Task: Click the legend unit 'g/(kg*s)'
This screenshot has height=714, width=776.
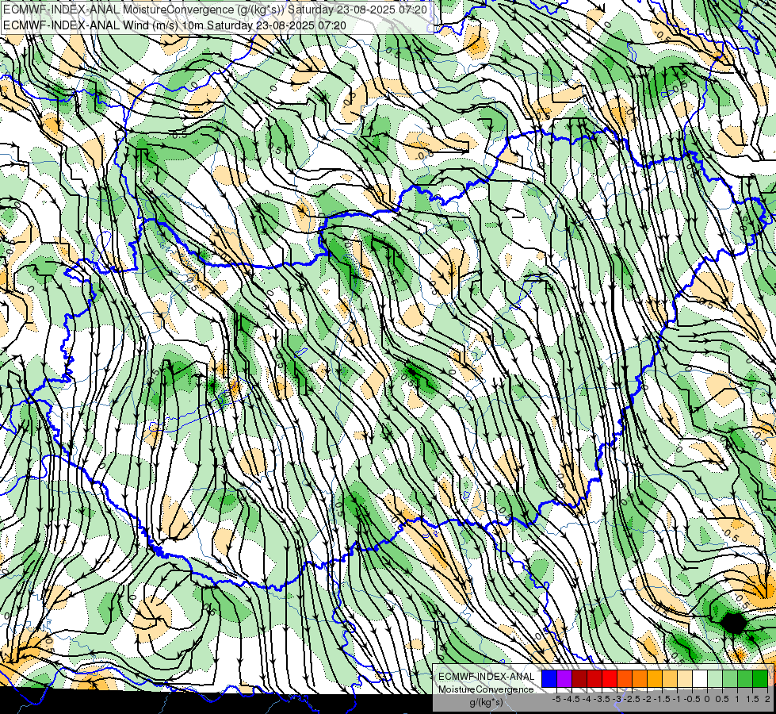Action: [x=487, y=702]
